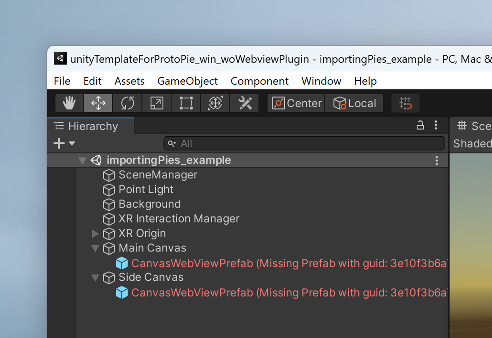The width and height of the screenshot is (492, 338).
Task: Select missing CanvasWebViewPrefab under Main Canvas
Action: pyautogui.click(x=289, y=263)
